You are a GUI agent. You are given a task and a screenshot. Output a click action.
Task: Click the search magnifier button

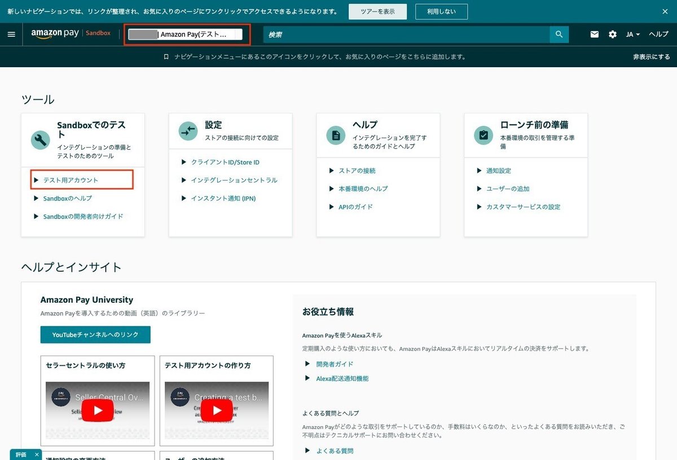pyautogui.click(x=559, y=34)
